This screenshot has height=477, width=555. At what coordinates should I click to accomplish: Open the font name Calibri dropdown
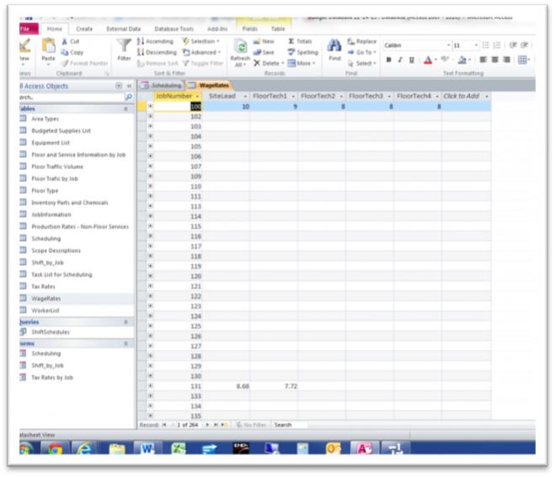(x=448, y=45)
